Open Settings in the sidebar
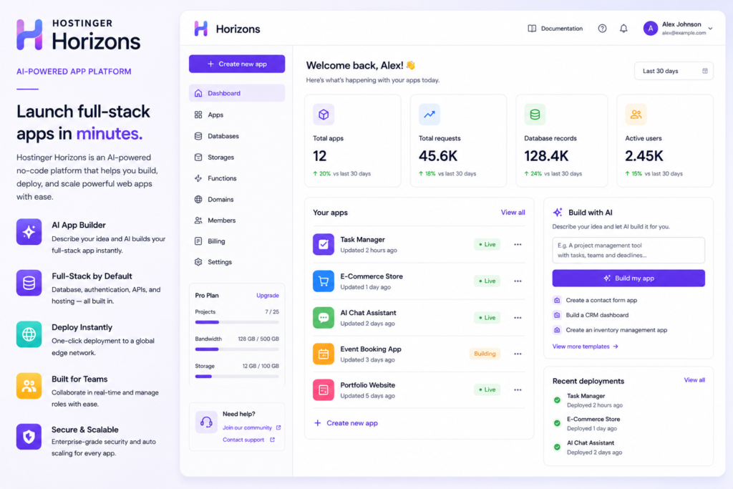 point(237,262)
